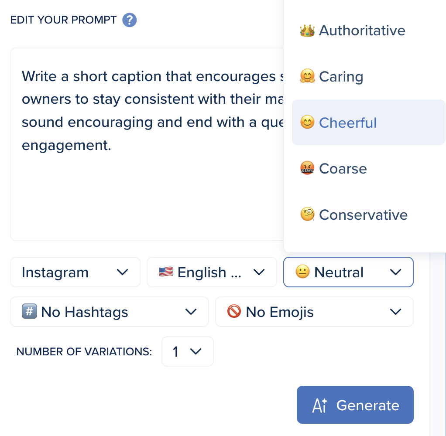Image resolution: width=446 pixels, height=436 pixels.
Task: Open the Neutral tone dropdown
Action: (x=348, y=272)
